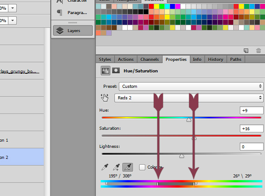Click the Saturation slider handle
This screenshot has width=265, height=196.
tap(194, 138)
